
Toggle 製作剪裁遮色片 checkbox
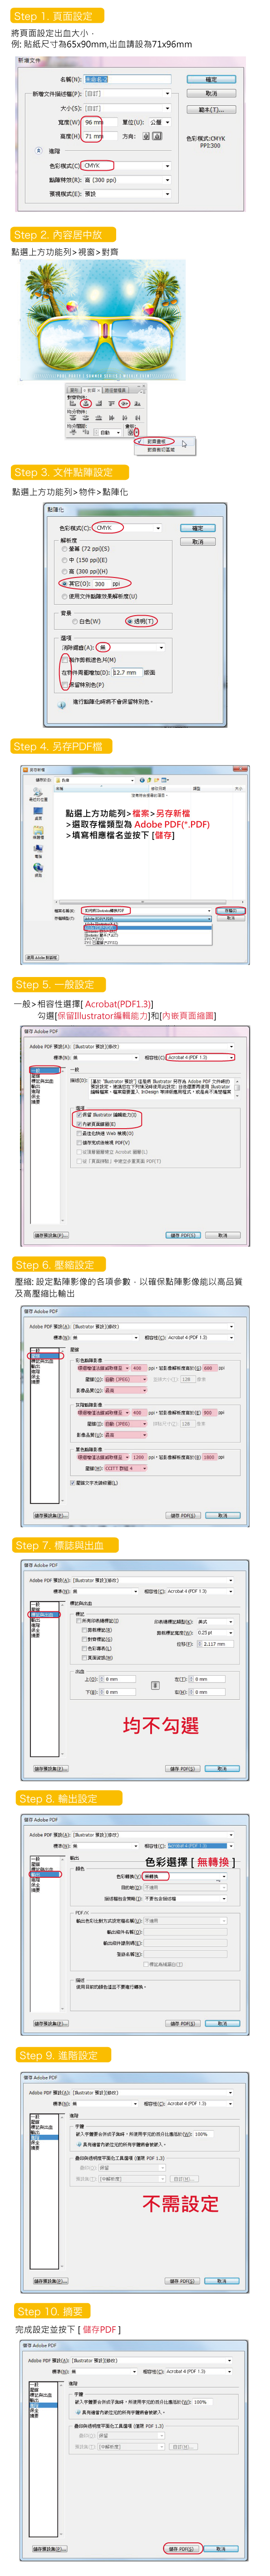pos(66,660)
